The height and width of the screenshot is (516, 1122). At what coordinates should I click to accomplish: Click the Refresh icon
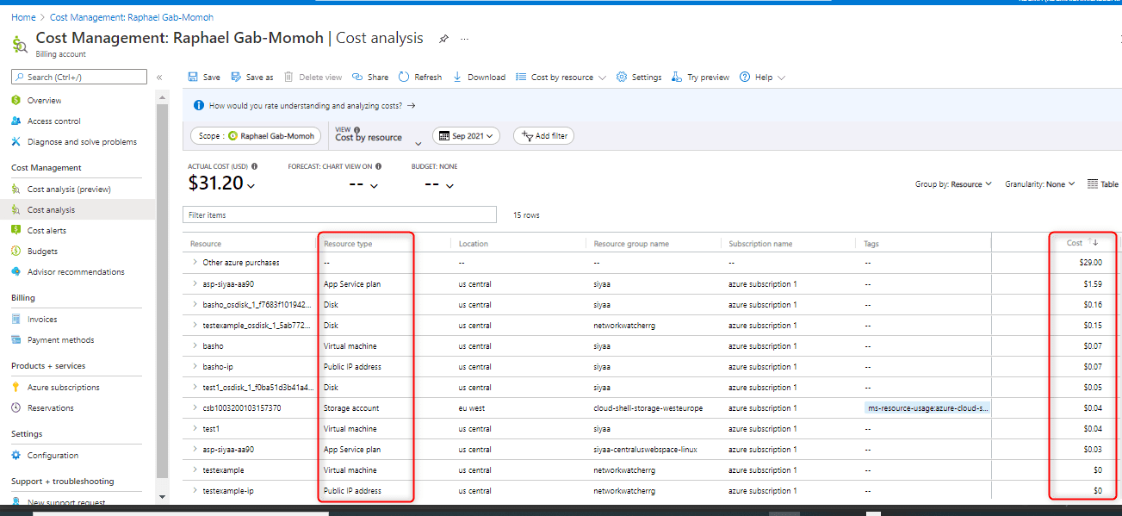click(x=404, y=78)
